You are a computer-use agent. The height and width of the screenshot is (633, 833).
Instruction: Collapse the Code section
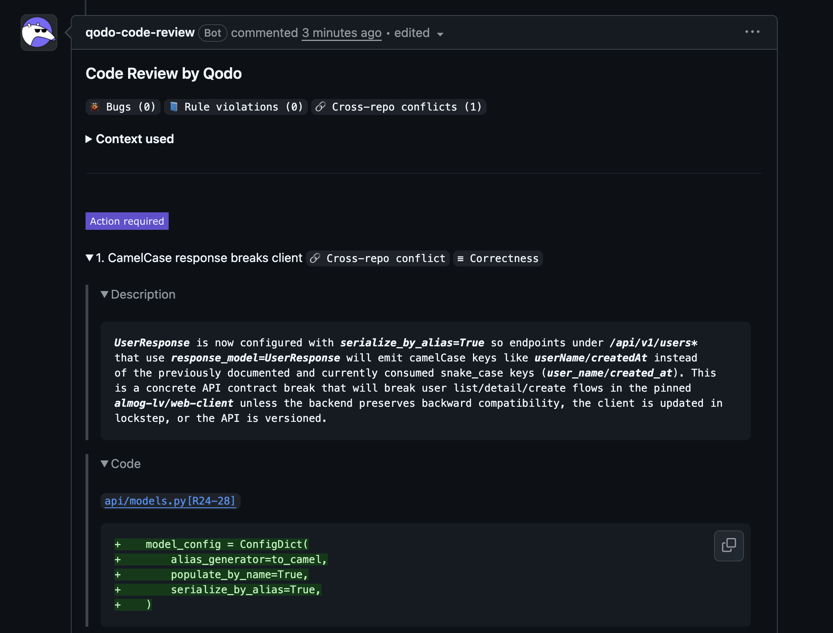(121, 464)
